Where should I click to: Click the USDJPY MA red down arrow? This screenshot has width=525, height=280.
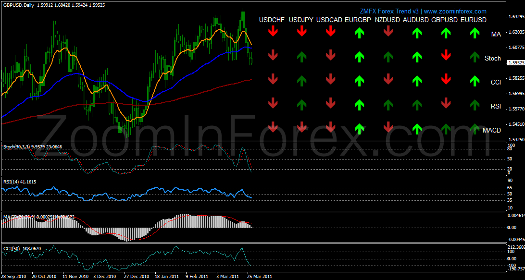[301, 32]
